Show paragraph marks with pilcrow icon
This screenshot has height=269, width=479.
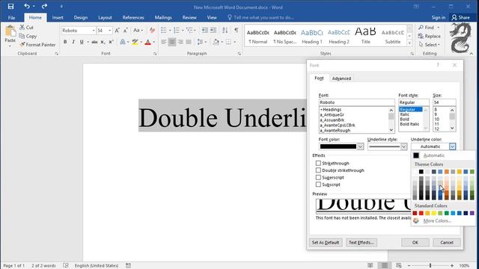click(237, 30)
